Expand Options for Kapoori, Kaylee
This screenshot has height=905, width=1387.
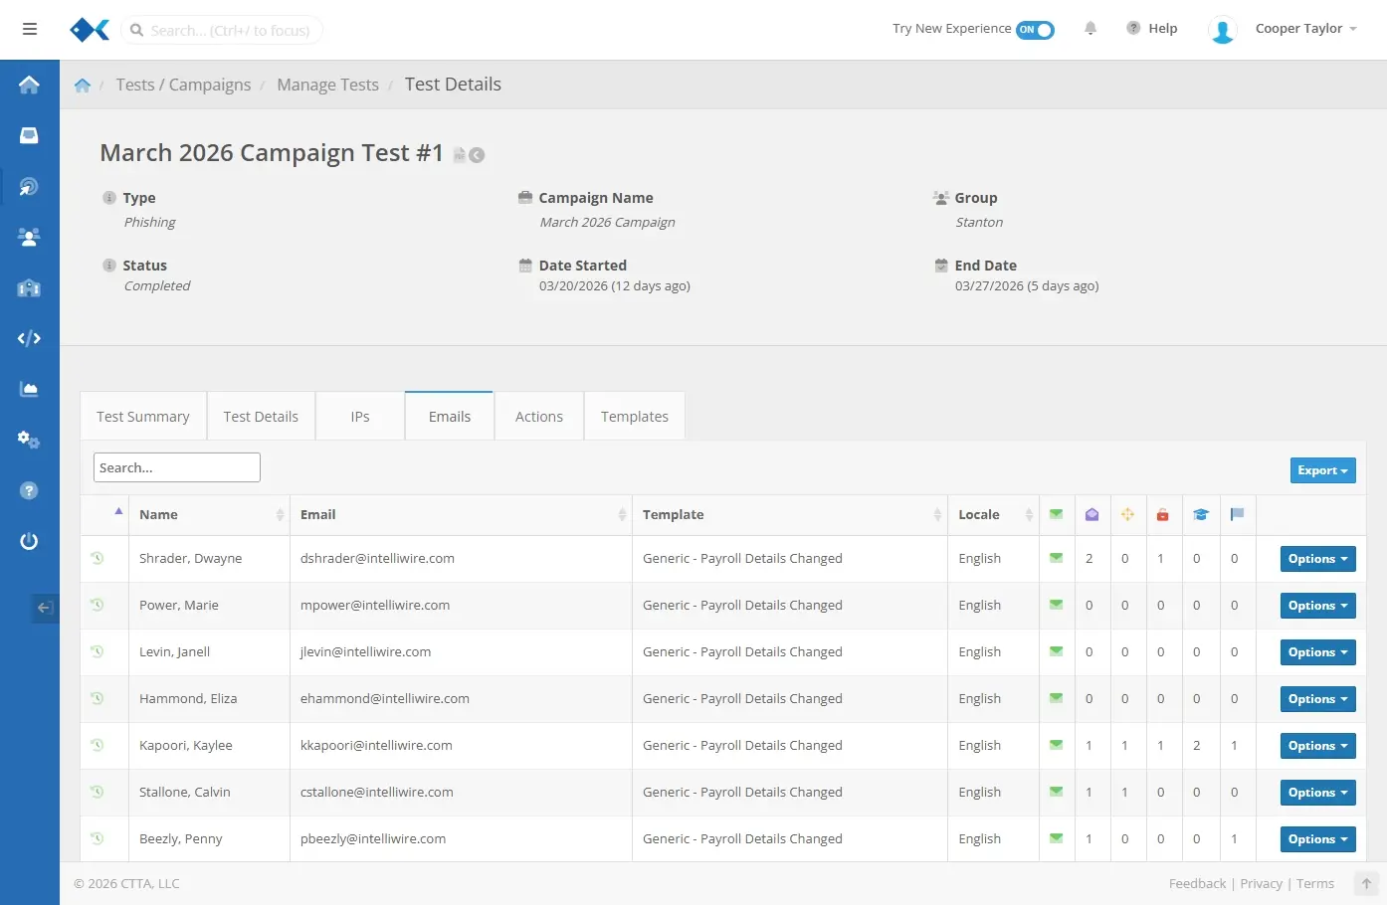(x=1317, y=746)
